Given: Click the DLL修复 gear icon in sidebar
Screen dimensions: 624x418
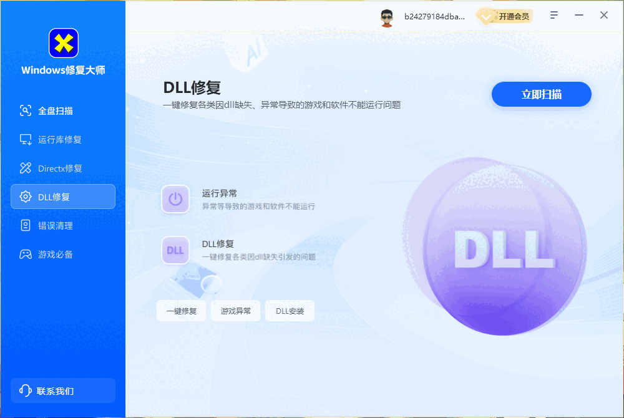Looking at the screenshot, I should point(25,197).
